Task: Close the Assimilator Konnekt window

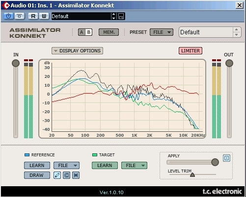Action: (240, 5)
